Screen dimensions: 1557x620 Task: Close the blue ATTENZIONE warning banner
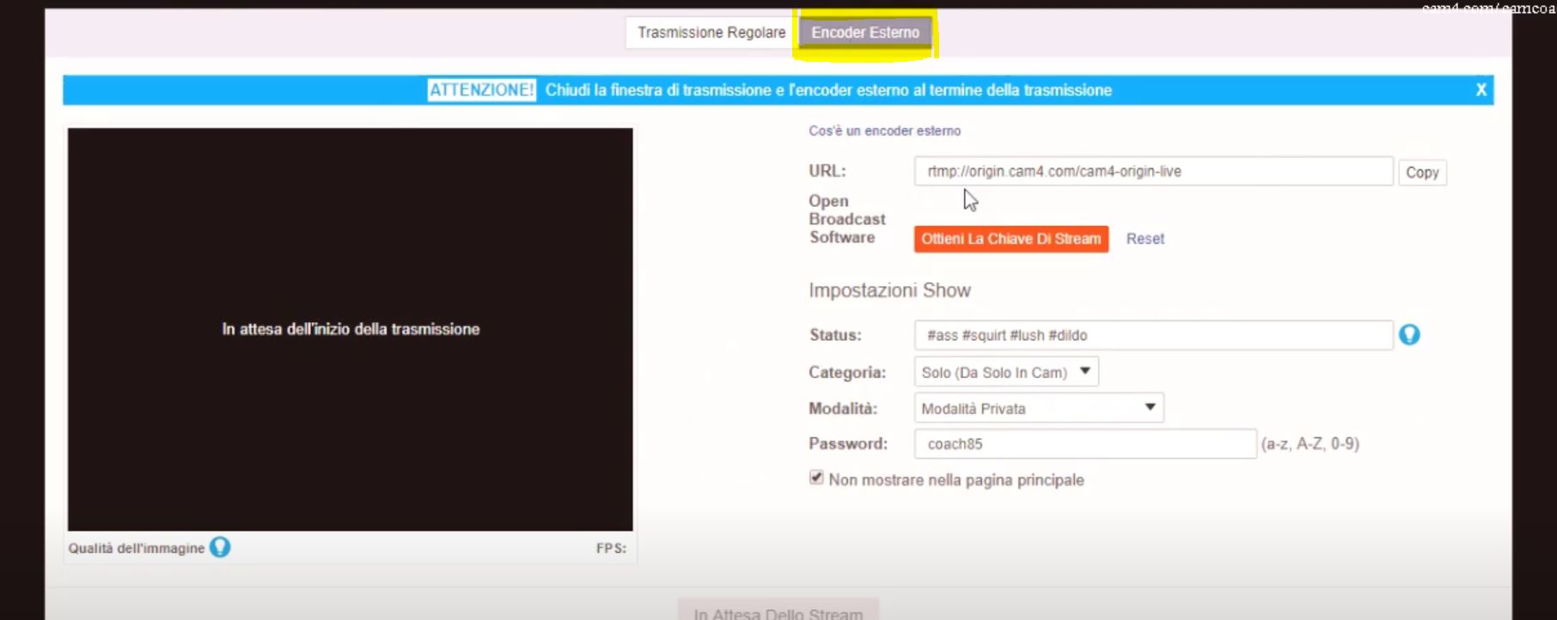[1481, 90]
